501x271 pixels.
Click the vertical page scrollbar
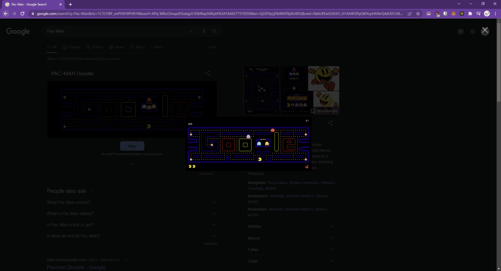tap(499, 62)
